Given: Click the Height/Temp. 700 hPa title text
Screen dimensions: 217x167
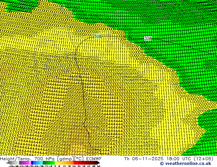Looking at the screenshot, I should [x=28, y=158].
